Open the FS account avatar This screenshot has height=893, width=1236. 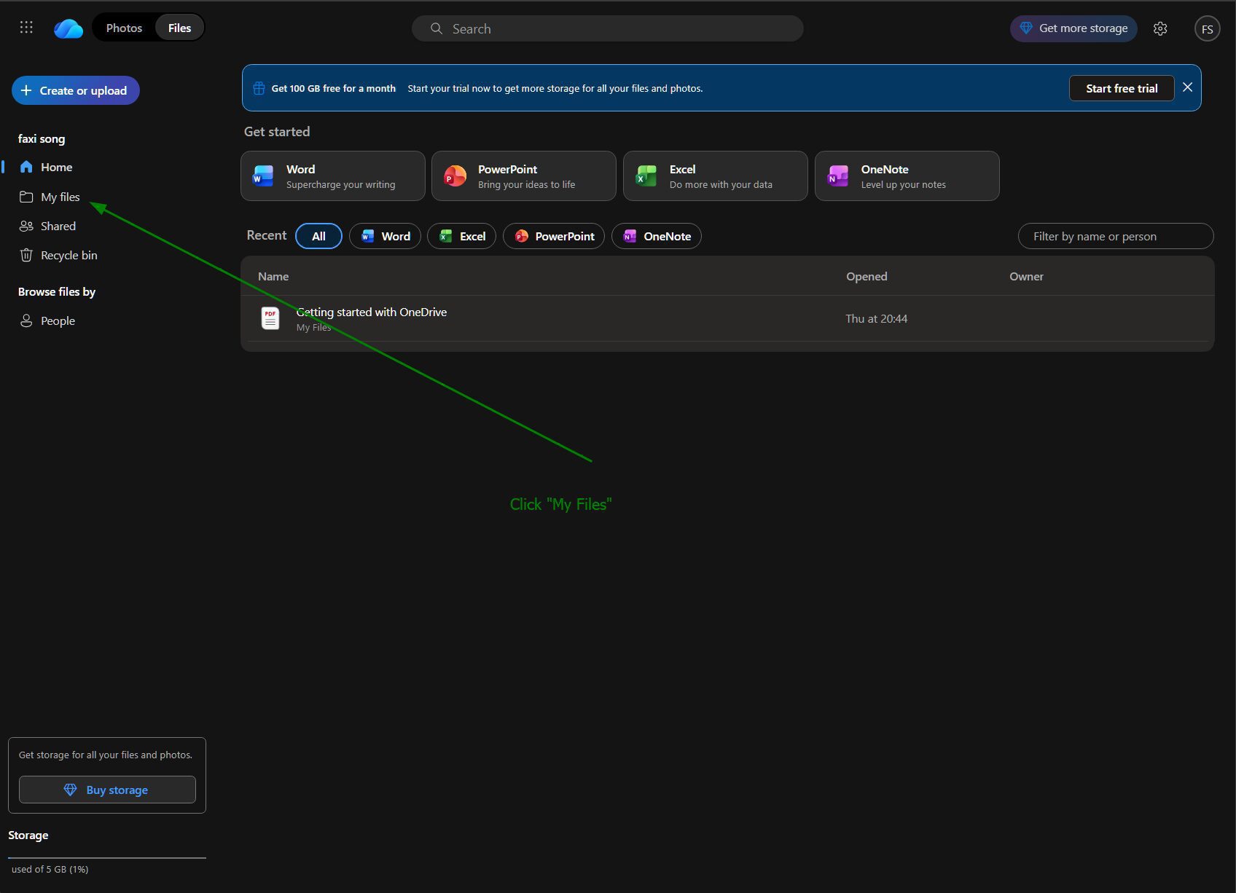[1207, 28]
